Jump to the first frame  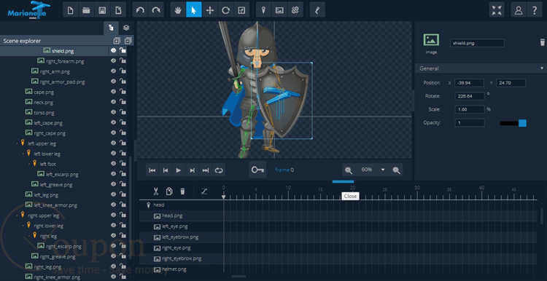click(x=152, y=170)
